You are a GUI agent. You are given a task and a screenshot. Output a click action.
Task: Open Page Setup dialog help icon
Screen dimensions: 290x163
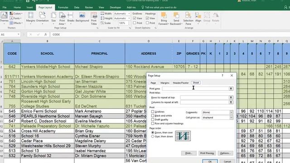click(222, 76)
